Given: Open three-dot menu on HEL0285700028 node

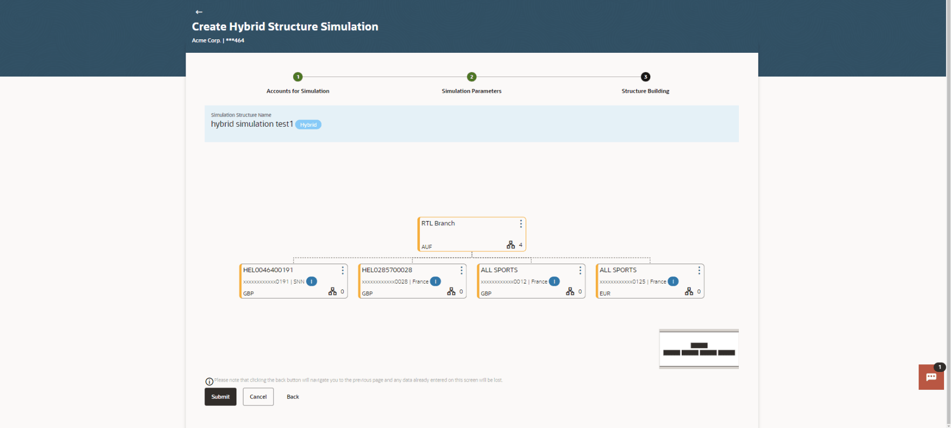Looking at the screenshot, I should [x=461, y=271].
